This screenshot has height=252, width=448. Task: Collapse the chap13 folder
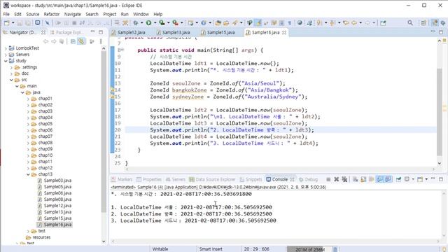point(28,174)
